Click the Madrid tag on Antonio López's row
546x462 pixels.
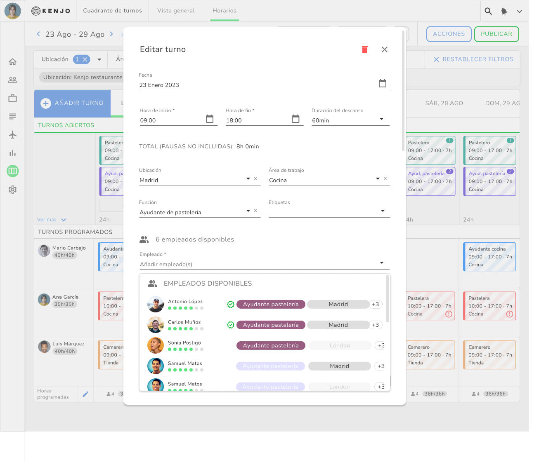click(338, 304)
